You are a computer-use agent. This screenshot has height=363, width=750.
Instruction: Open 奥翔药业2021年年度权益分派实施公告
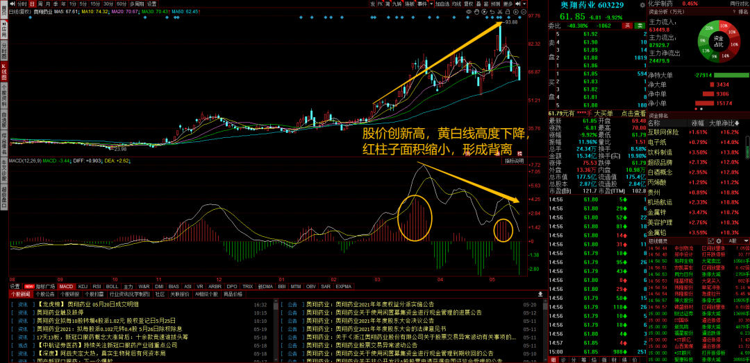pos(370,304)
